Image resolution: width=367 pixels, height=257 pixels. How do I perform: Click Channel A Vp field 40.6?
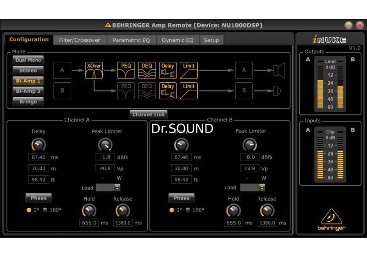pos(106,168)
